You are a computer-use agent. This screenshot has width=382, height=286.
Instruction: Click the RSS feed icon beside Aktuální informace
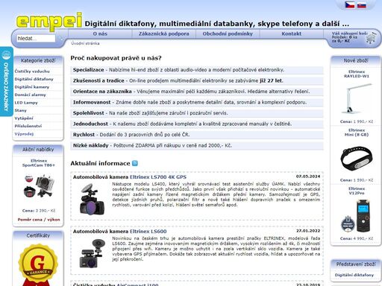(x=135, y=163)
